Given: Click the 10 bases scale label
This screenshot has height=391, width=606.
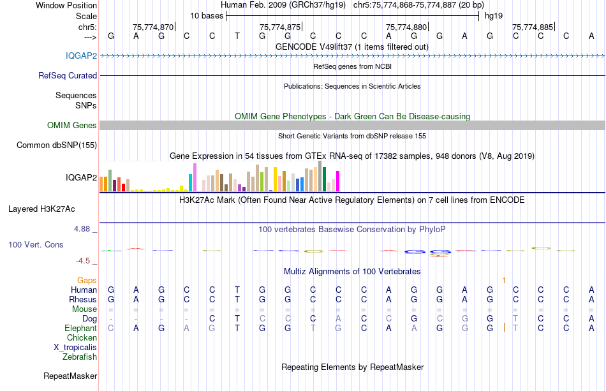Looking at the screenshot, I should [x=207, y=16].
